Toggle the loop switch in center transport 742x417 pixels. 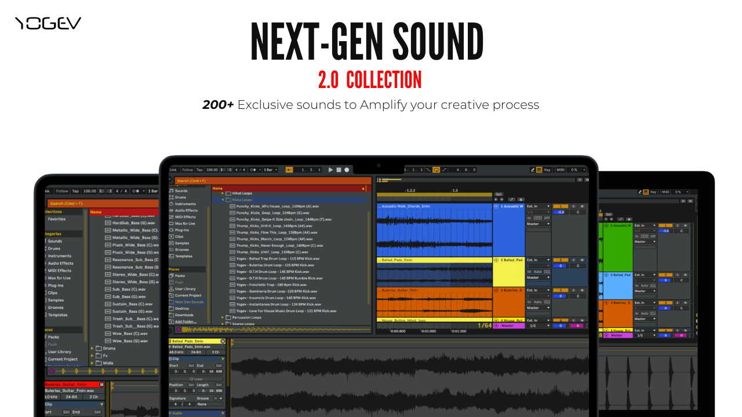(x=435, y=170)
